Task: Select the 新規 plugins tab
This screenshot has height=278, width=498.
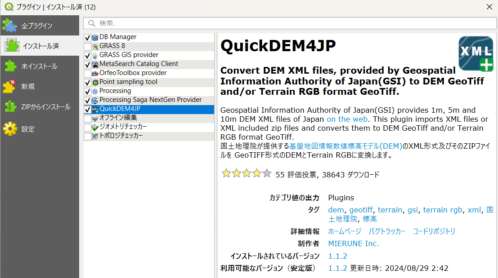Action: [40, 87]
